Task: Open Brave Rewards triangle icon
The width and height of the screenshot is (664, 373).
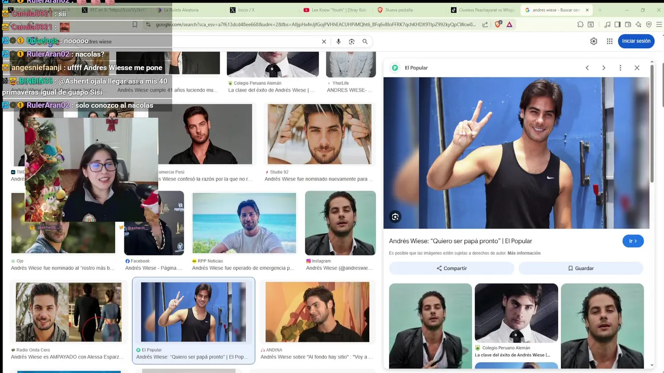Action: [509, 24]
